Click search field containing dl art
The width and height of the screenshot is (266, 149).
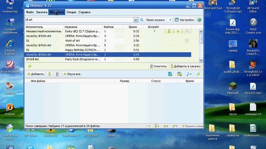click(x=79, y=20)
